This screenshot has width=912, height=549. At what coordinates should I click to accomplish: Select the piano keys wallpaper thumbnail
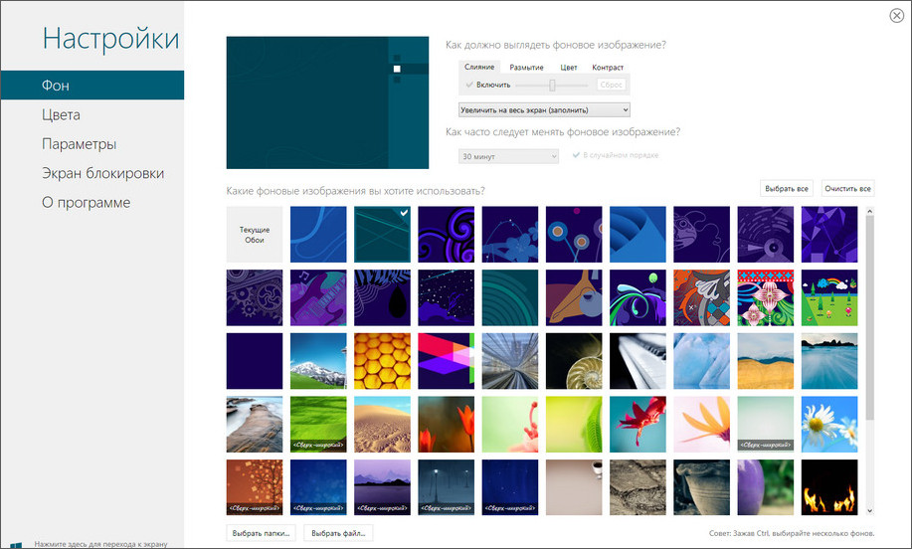(638, 361)
